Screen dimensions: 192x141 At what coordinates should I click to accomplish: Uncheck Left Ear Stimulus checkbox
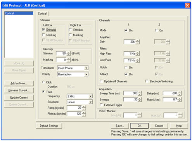pyautogui.click(x=43, y=30)
